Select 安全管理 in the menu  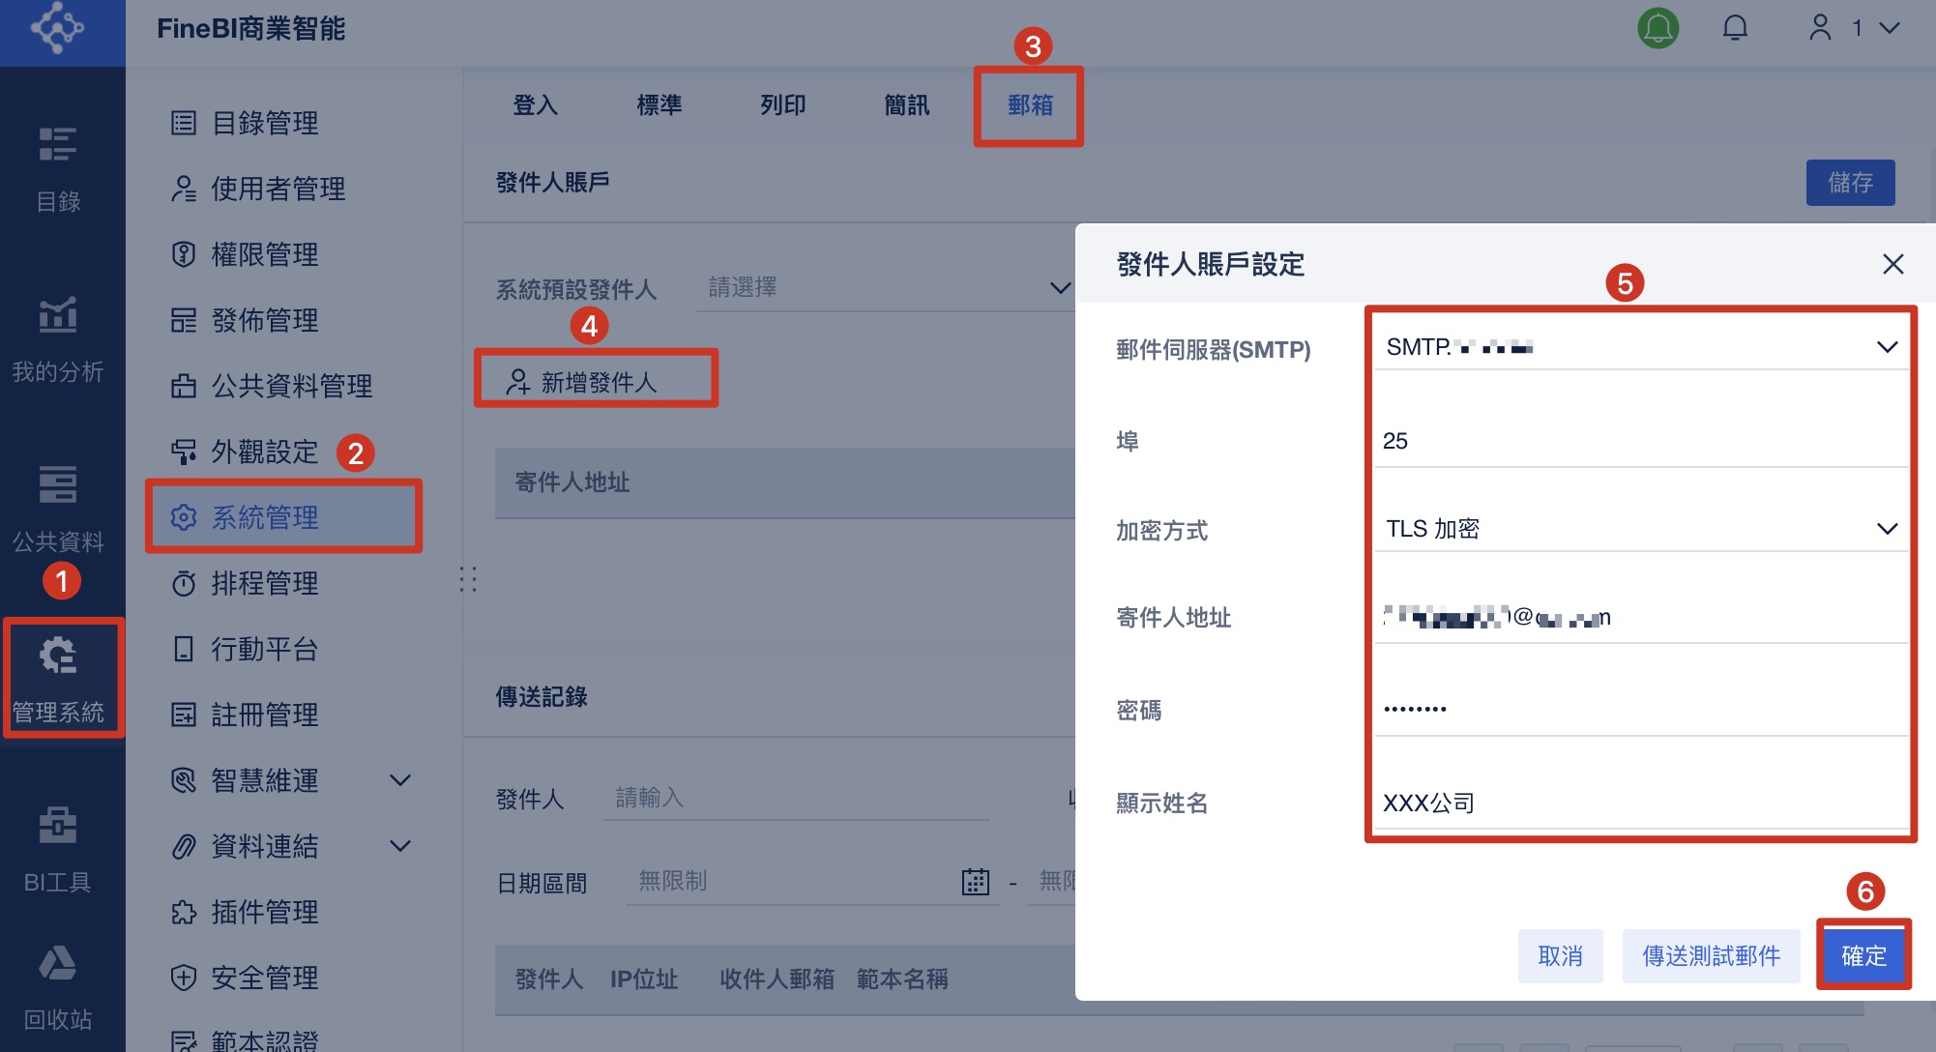point(264,978)
